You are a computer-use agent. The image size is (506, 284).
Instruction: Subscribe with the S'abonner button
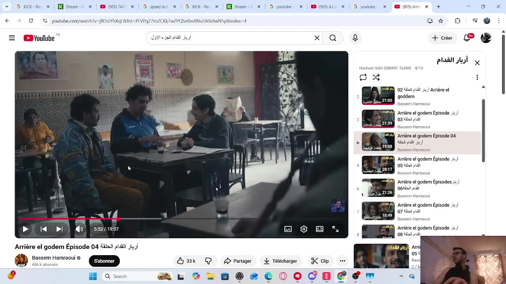point(104,261)
